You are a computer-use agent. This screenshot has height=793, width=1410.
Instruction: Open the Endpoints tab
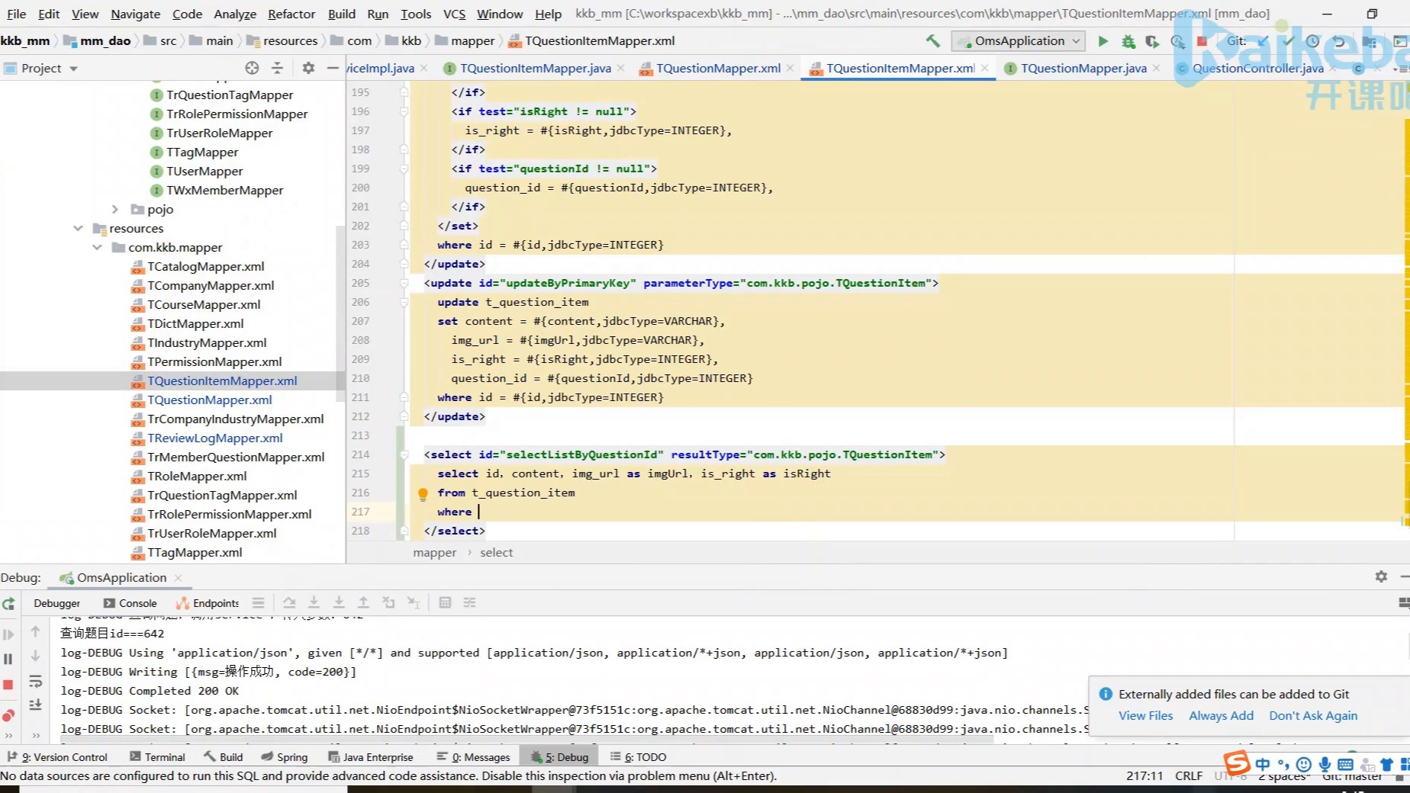click(208, 603)
